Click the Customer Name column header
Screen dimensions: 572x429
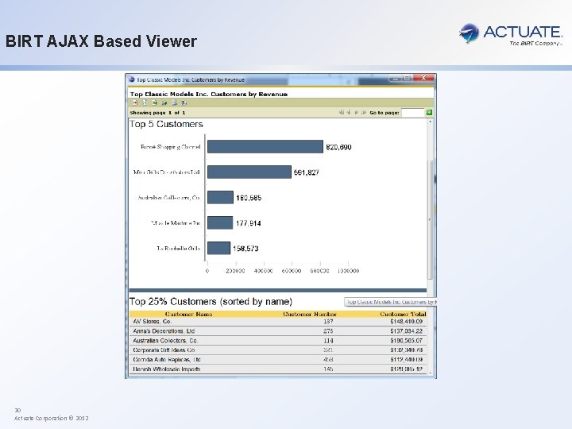pos(188,314)
